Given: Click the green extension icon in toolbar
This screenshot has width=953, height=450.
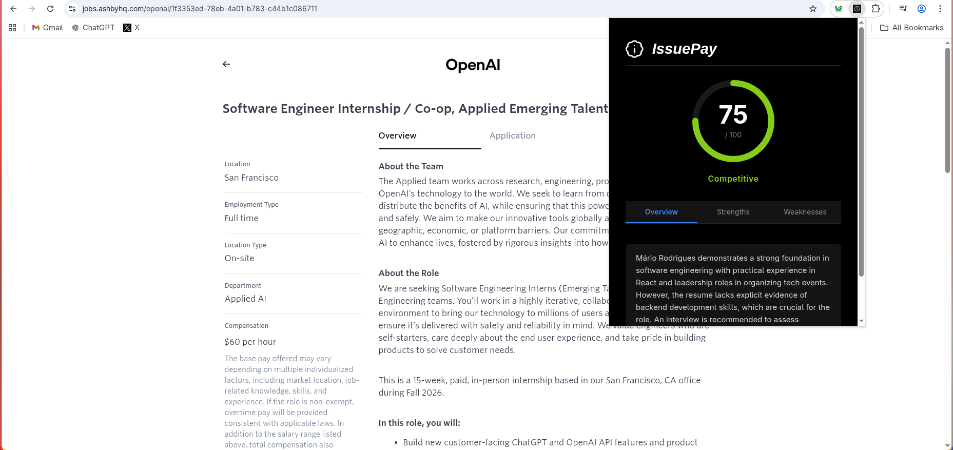Looking at the screenshot, I should (839, 9).
